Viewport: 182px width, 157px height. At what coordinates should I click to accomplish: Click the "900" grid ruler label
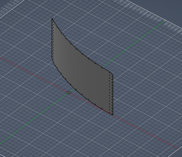pos(132,6)
